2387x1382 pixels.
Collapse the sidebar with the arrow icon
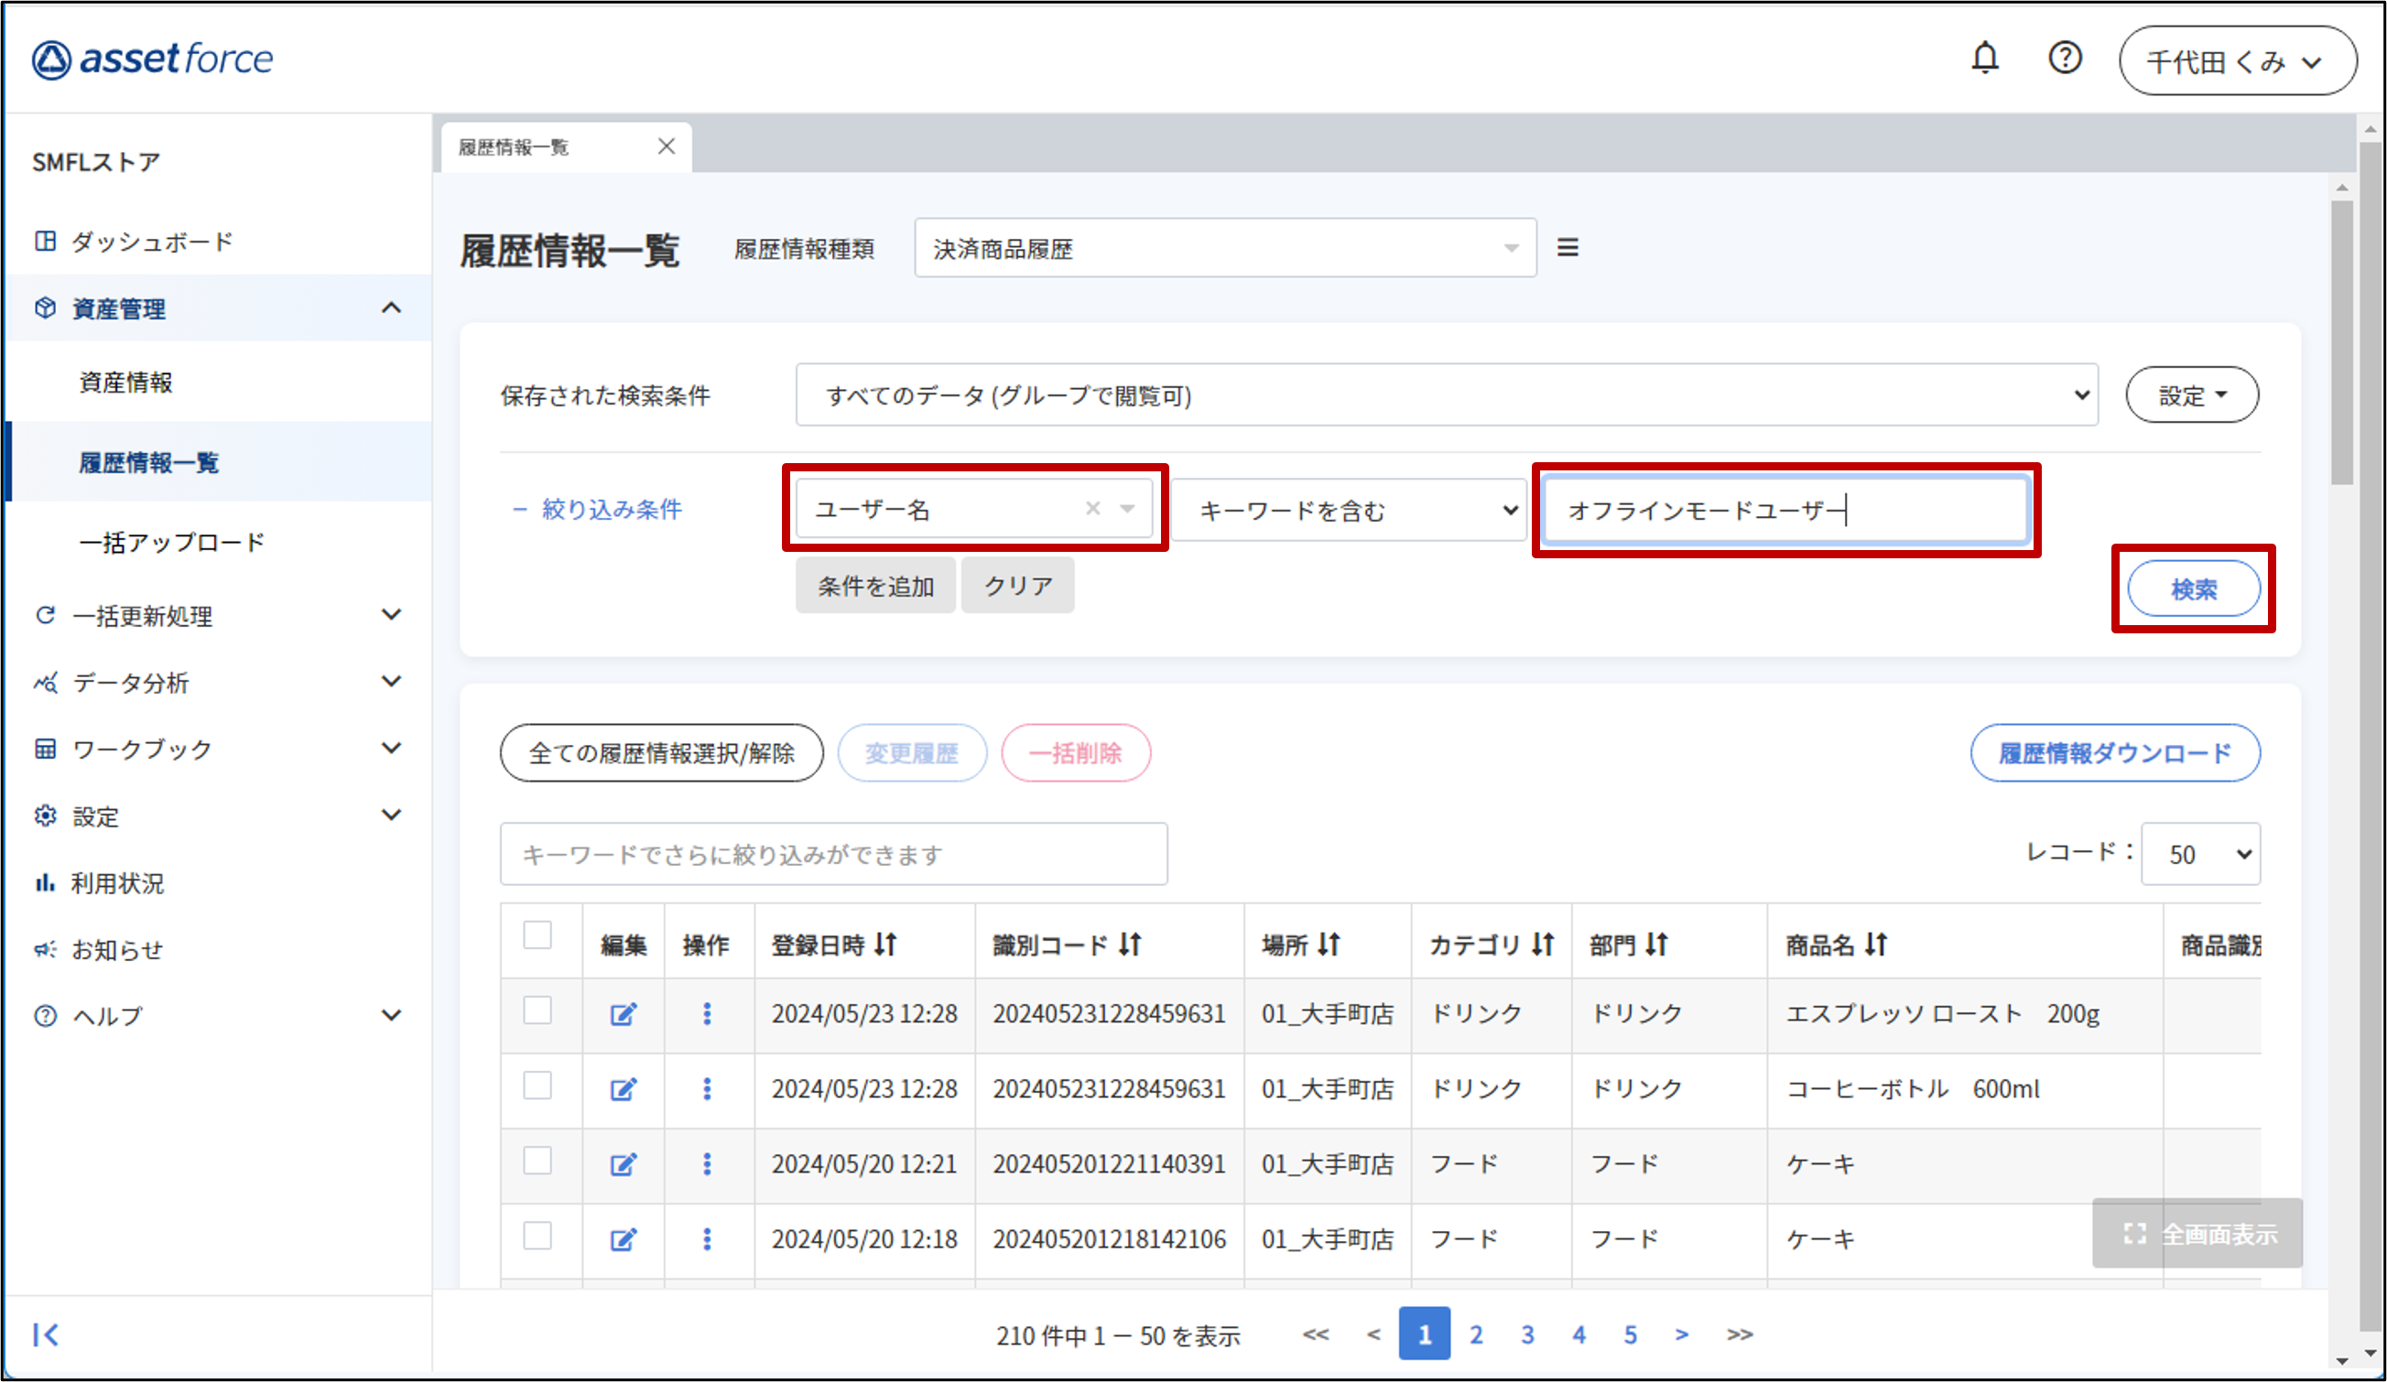pos(46,1334)
